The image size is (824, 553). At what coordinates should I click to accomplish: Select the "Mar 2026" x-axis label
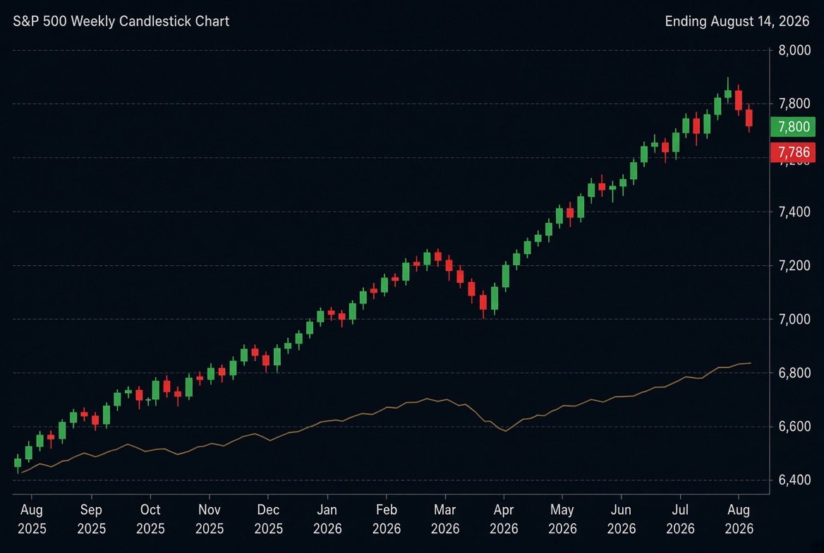click(444, 519)
